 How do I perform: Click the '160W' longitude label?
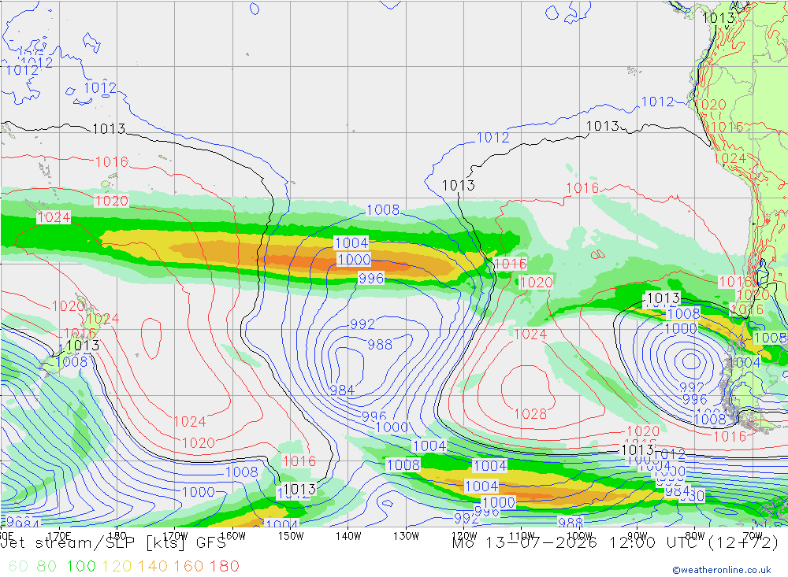pyautogui.click(x=232, y=536)
